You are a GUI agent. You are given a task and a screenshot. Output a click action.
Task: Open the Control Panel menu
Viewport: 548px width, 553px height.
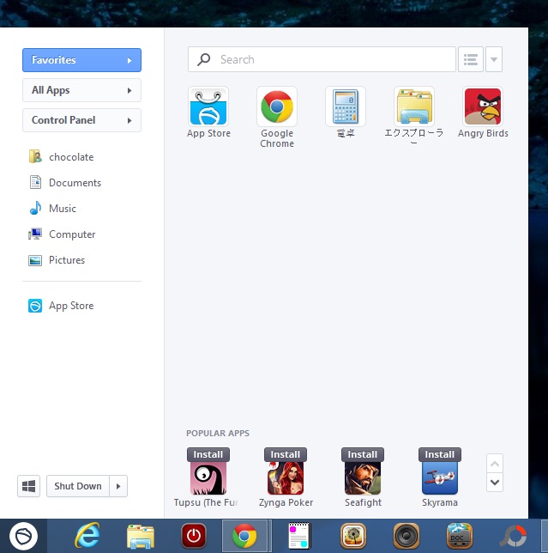click(x=81, y=120)
